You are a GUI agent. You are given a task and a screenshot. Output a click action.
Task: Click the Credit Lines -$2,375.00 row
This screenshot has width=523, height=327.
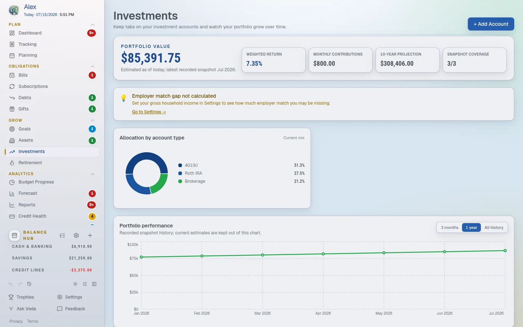click(52, 270)
